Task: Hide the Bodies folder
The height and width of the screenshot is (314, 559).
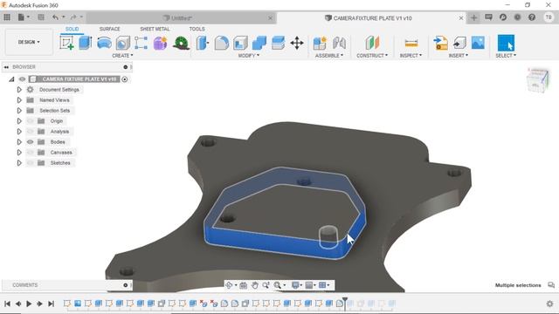Action: 31,142
